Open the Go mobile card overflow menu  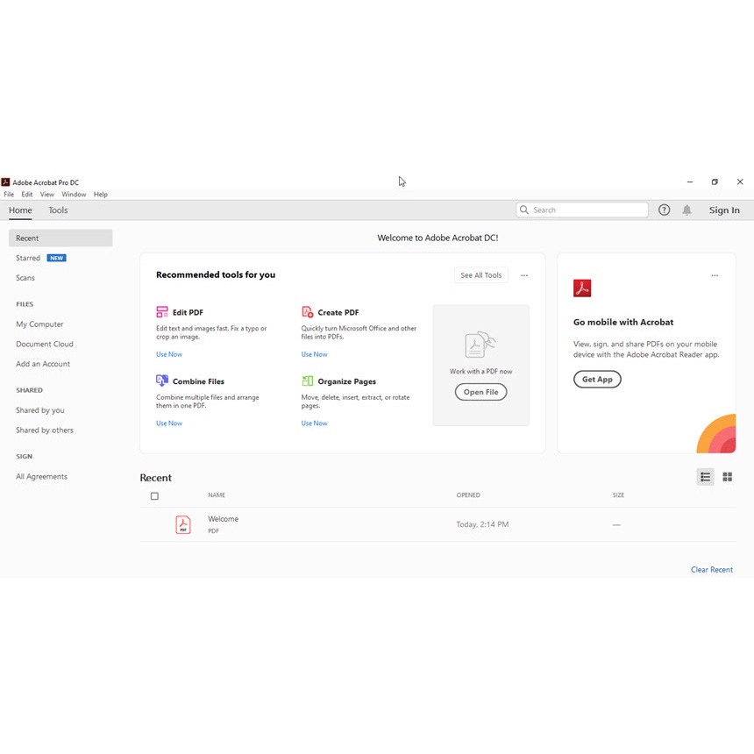[x=715, y=274]
